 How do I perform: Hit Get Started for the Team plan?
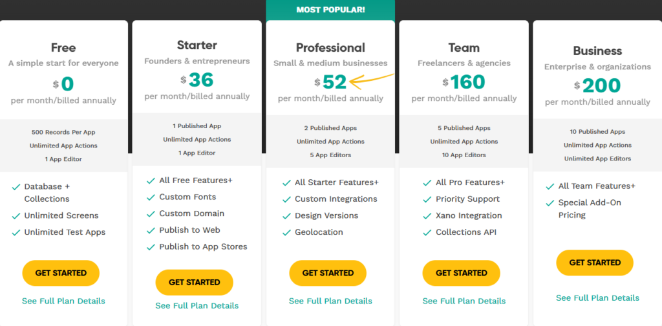coord(461,273)
